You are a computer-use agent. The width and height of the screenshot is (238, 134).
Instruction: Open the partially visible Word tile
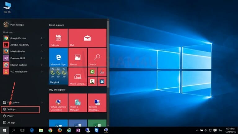[x=78, y=123]
